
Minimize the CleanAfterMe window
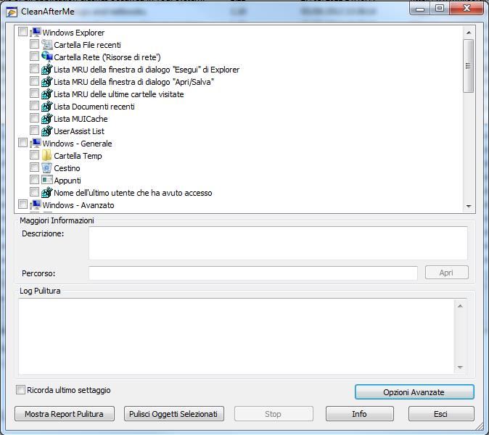click(420, 9)
